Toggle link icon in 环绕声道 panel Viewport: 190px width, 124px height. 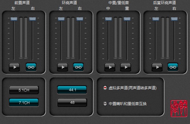78,67
